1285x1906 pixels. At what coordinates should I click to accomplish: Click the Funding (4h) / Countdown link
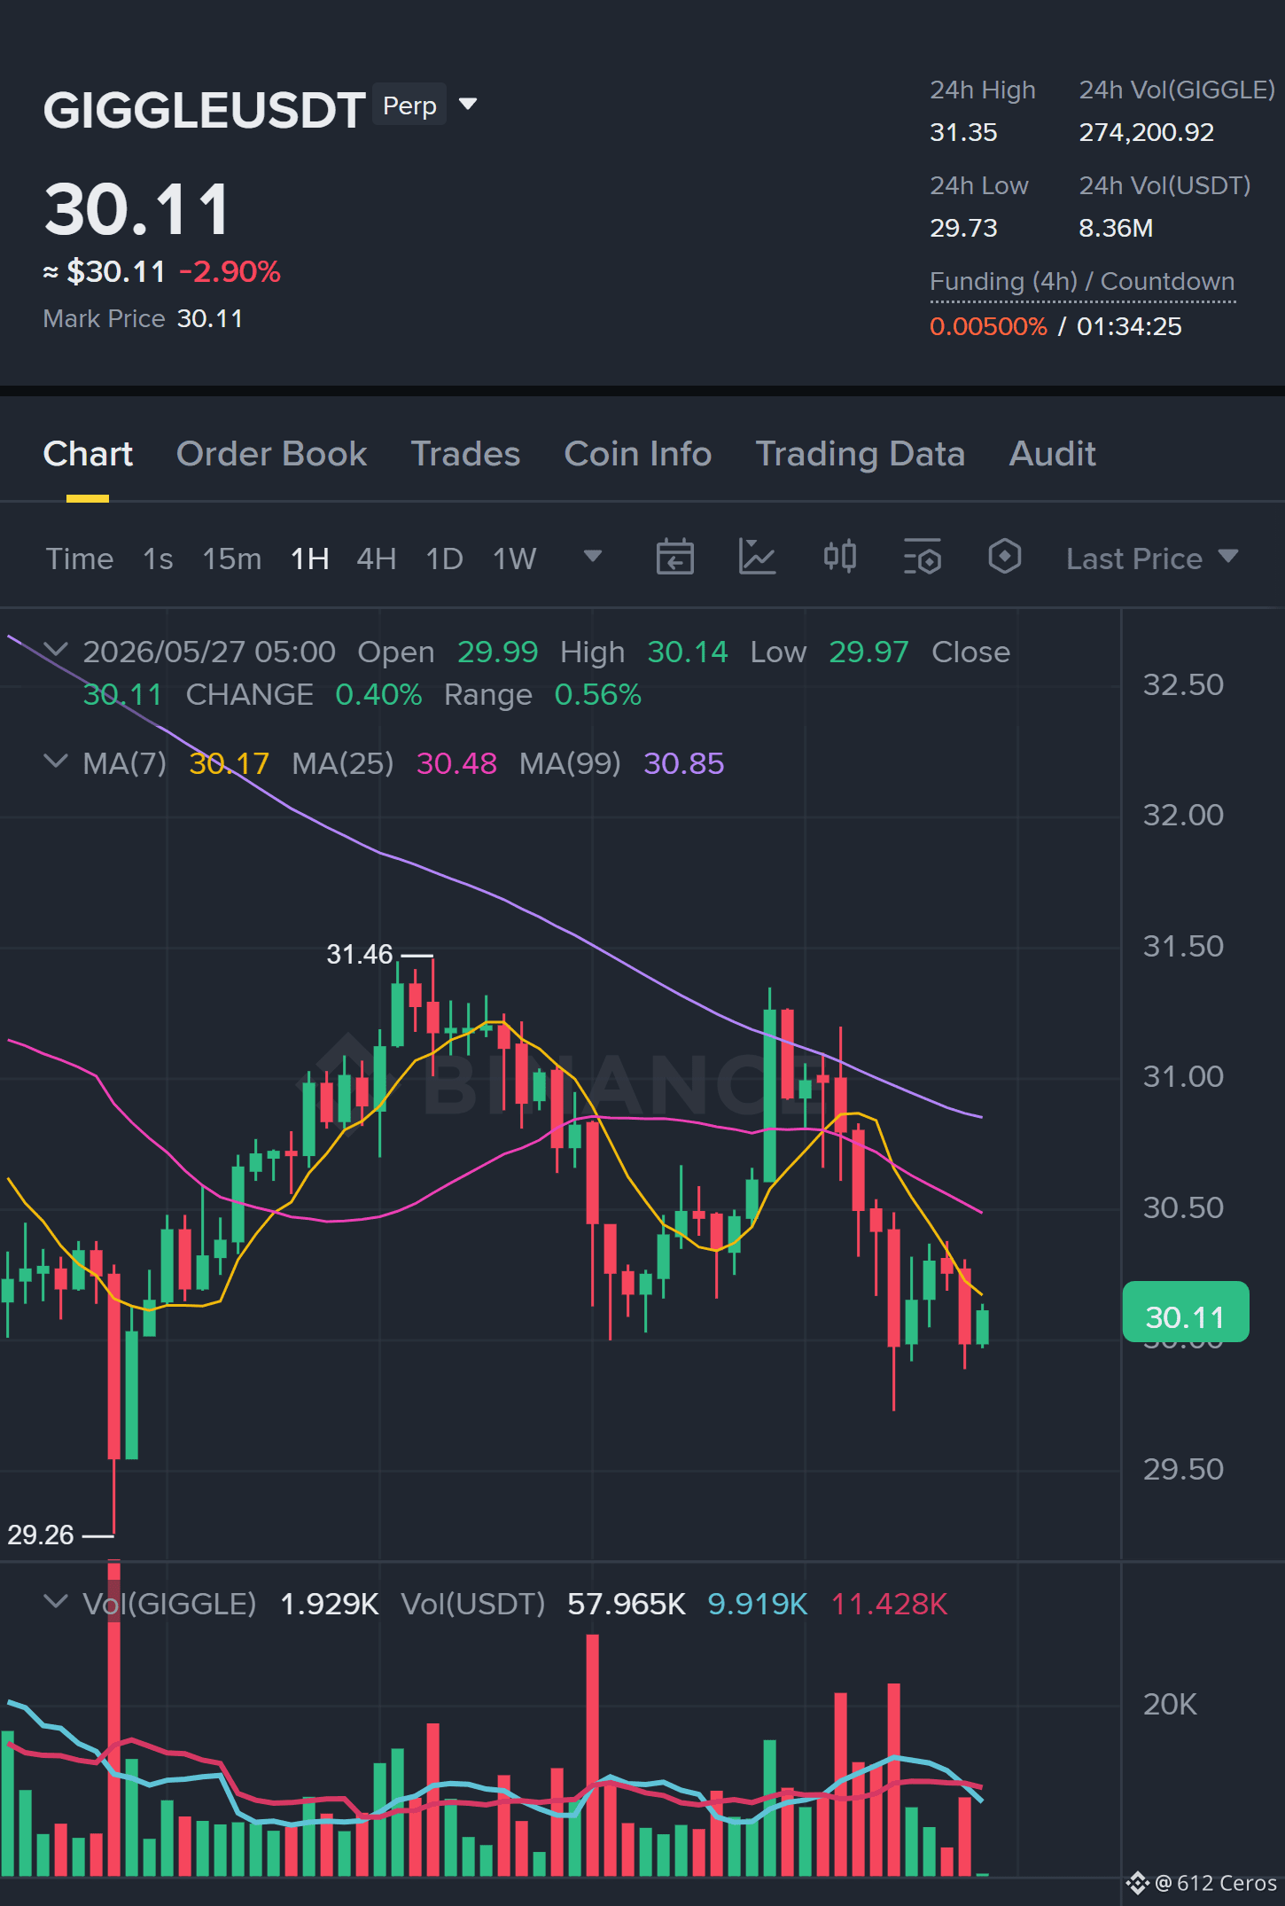1082,282
